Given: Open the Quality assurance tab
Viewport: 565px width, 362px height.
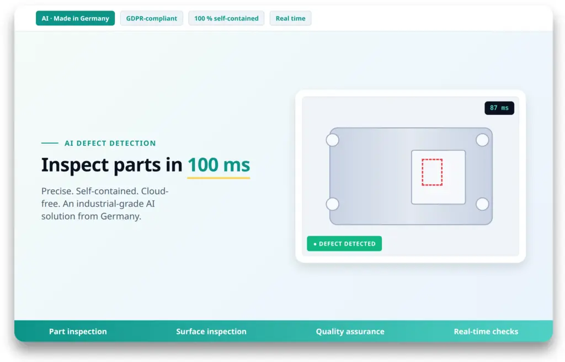Looking at the screenshot, I should pyautogui.click(x=350, y=331).
